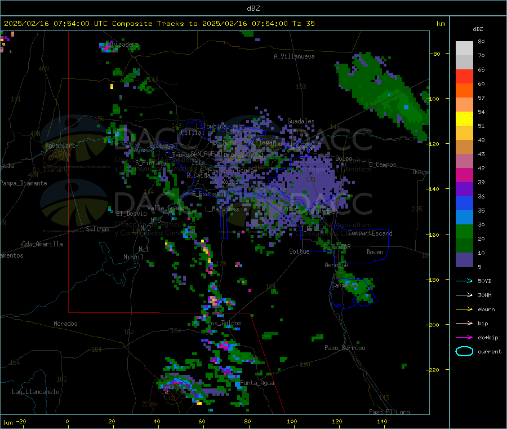Click the 'G_Campos' place label
The height and width of the screenshot is (429, 507).
coord(383,165)
